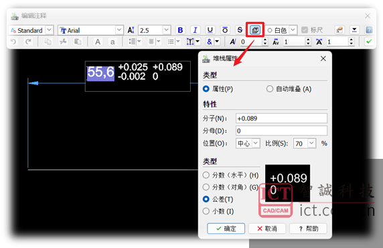Toggle Bold text formatting
383x248 pixels.
coord(180,30)
